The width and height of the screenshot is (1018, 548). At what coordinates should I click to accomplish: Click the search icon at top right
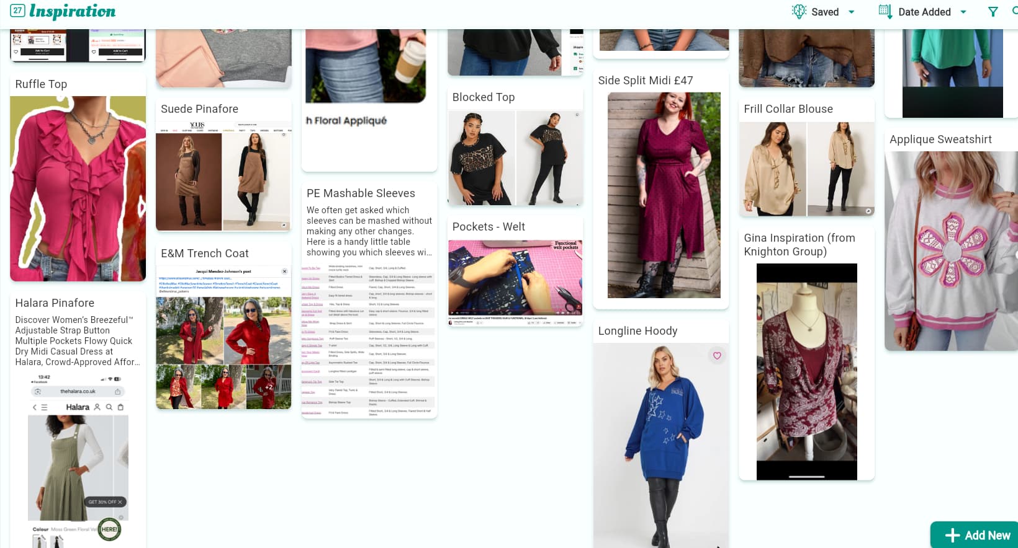(x=1014, y=11)
